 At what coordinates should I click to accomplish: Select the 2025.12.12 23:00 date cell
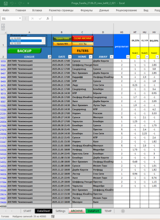click(61, 190)
